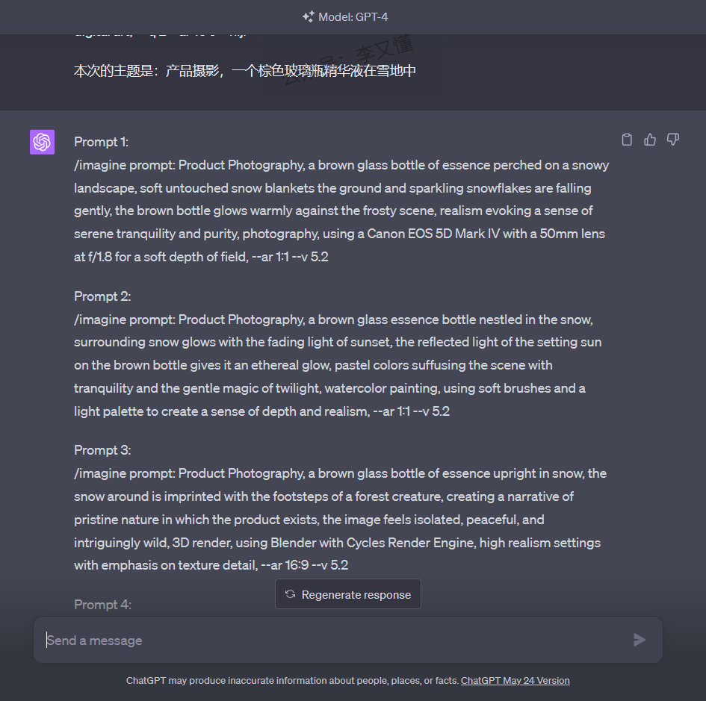Copy the response with the clipboard icon
Viewport: 706px width, 701px height.
coord(627,140)
